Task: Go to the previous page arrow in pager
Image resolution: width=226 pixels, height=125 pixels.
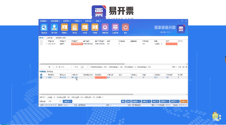Action: pos(45,67)
